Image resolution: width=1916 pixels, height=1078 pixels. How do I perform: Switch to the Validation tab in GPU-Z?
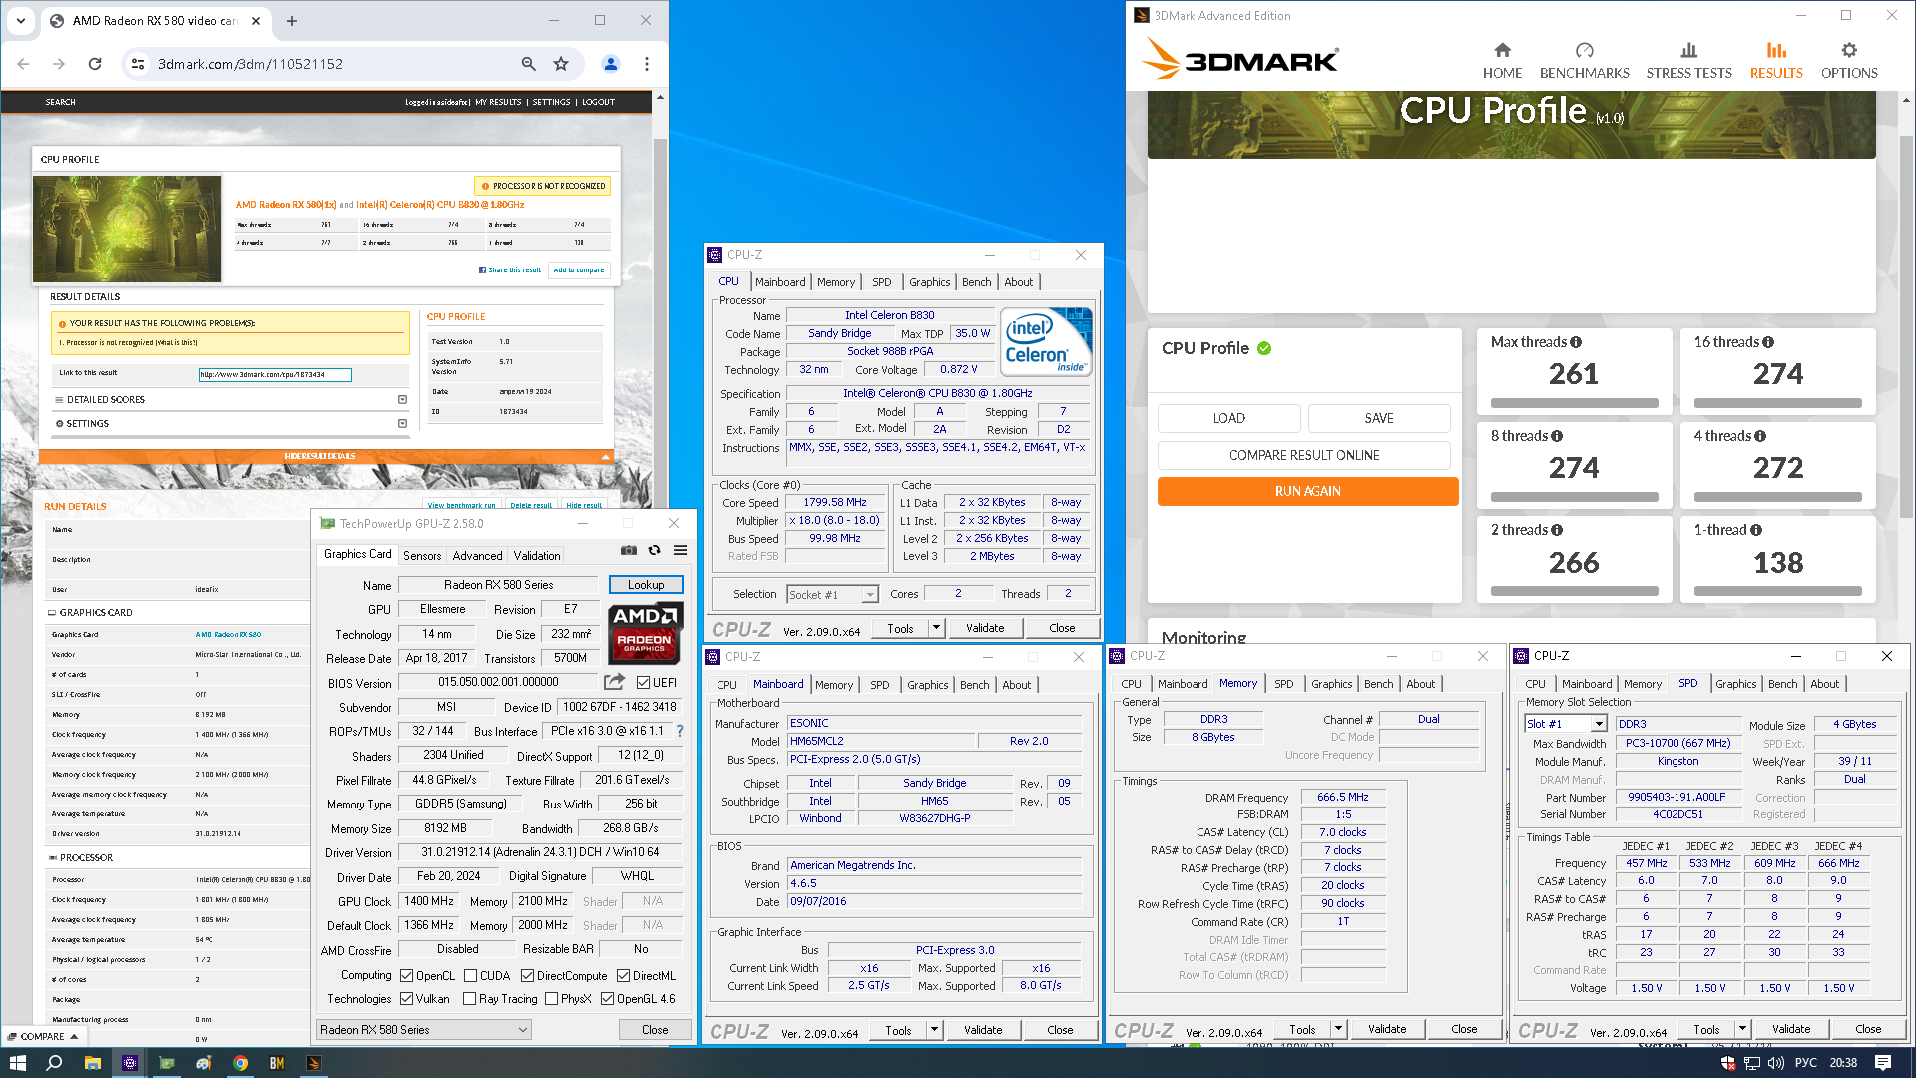[537, 556]
